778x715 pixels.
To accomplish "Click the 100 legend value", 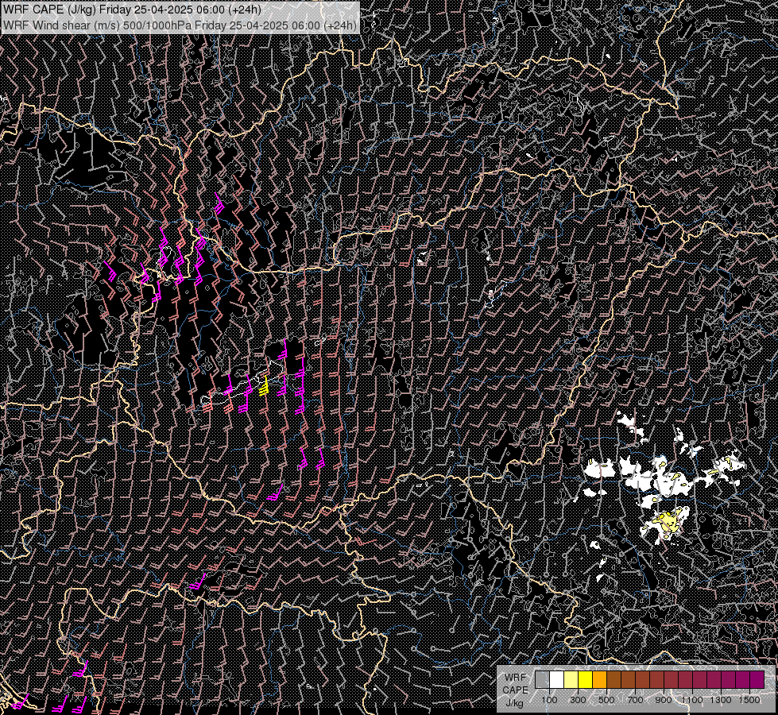I will coord(549,700).
